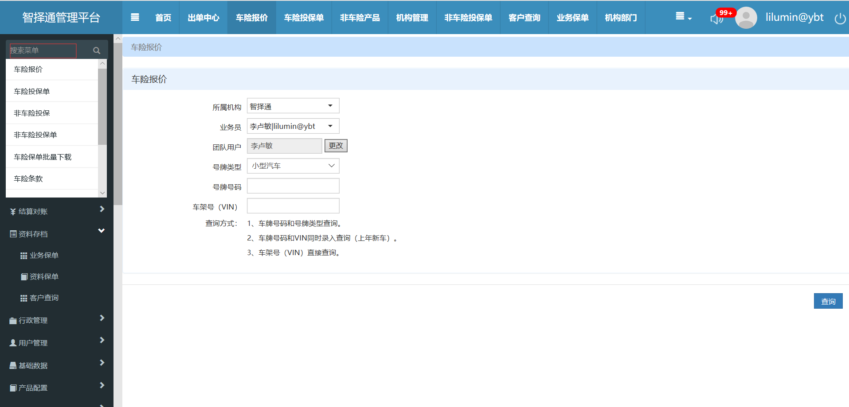This screenshot has height=407, width=849.
Task: Click the icon beside 基础数据
Action: [13, 365]
